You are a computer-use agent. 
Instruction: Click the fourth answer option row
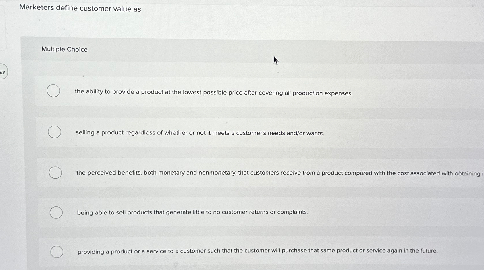pos(230,212)
